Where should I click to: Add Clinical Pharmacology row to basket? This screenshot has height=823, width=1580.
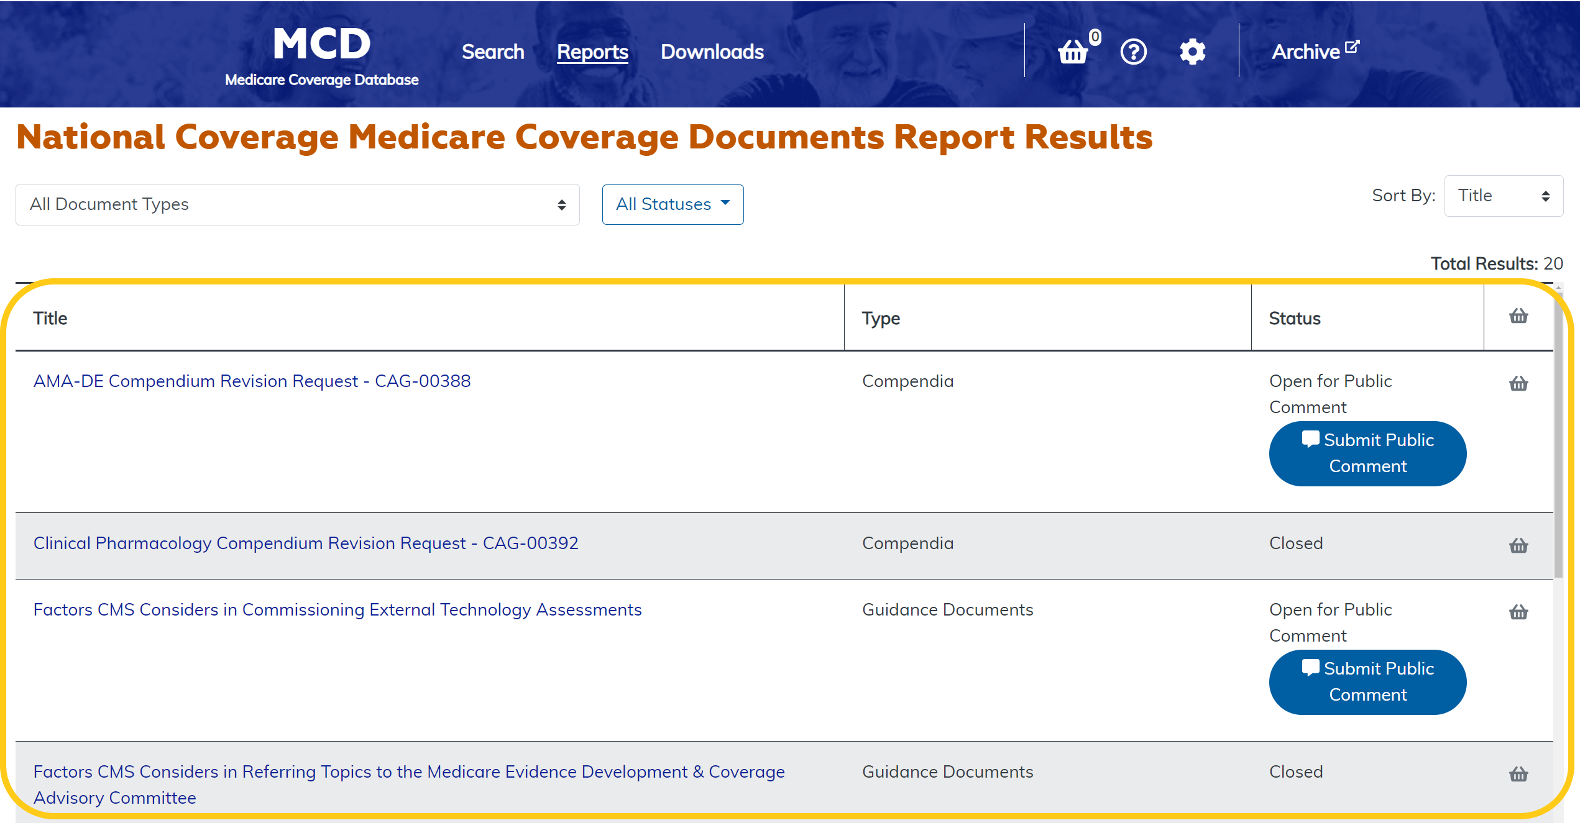tap(1518, 545)
